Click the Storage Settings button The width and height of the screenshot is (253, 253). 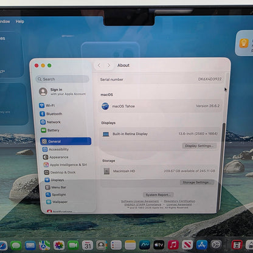tap(197, 182)
